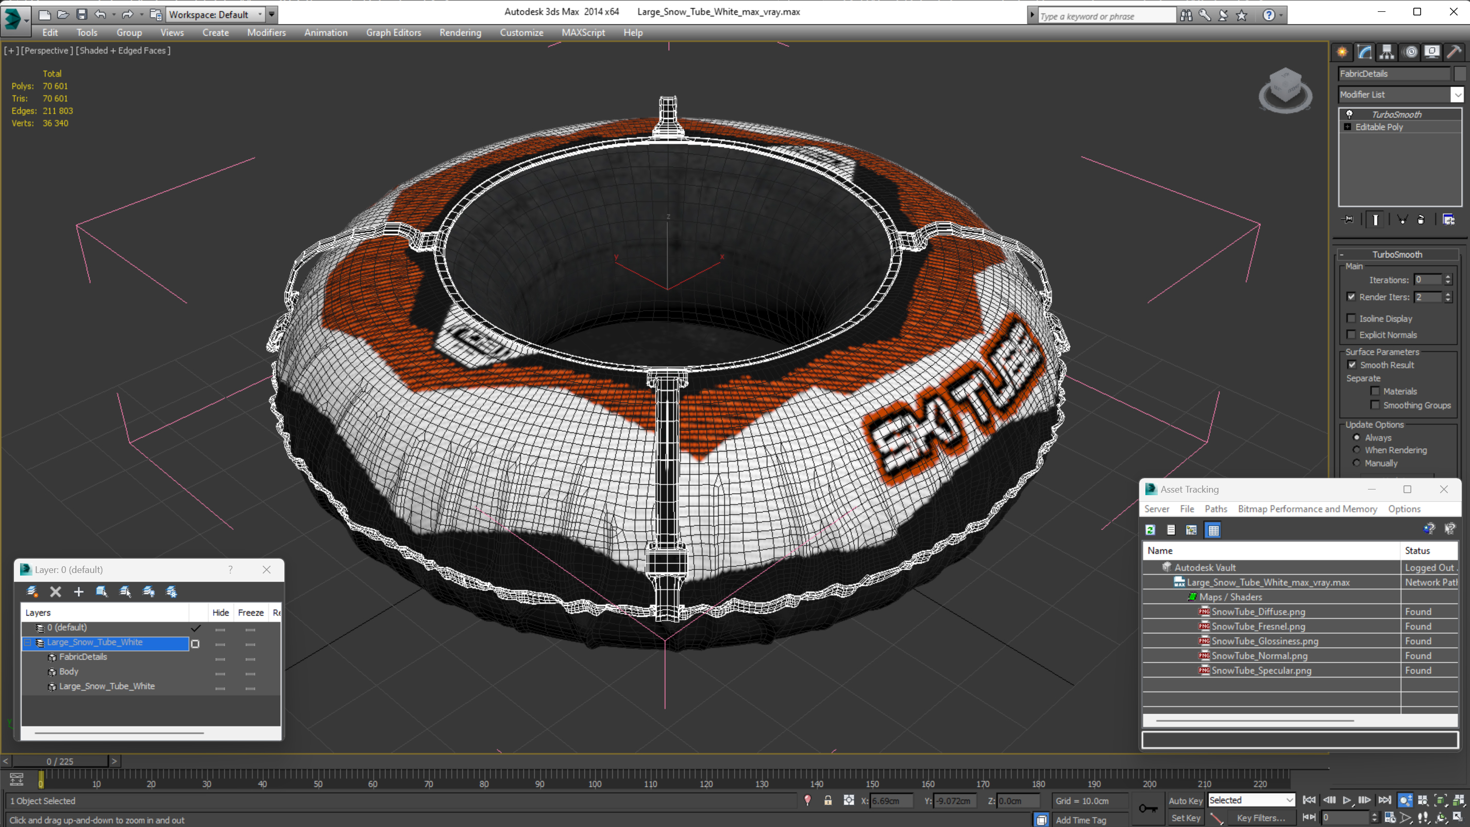Open Bitmap Performance and Memory menu
The width and height of the screenshot is (1470, 827).
tap(1307, 509)
